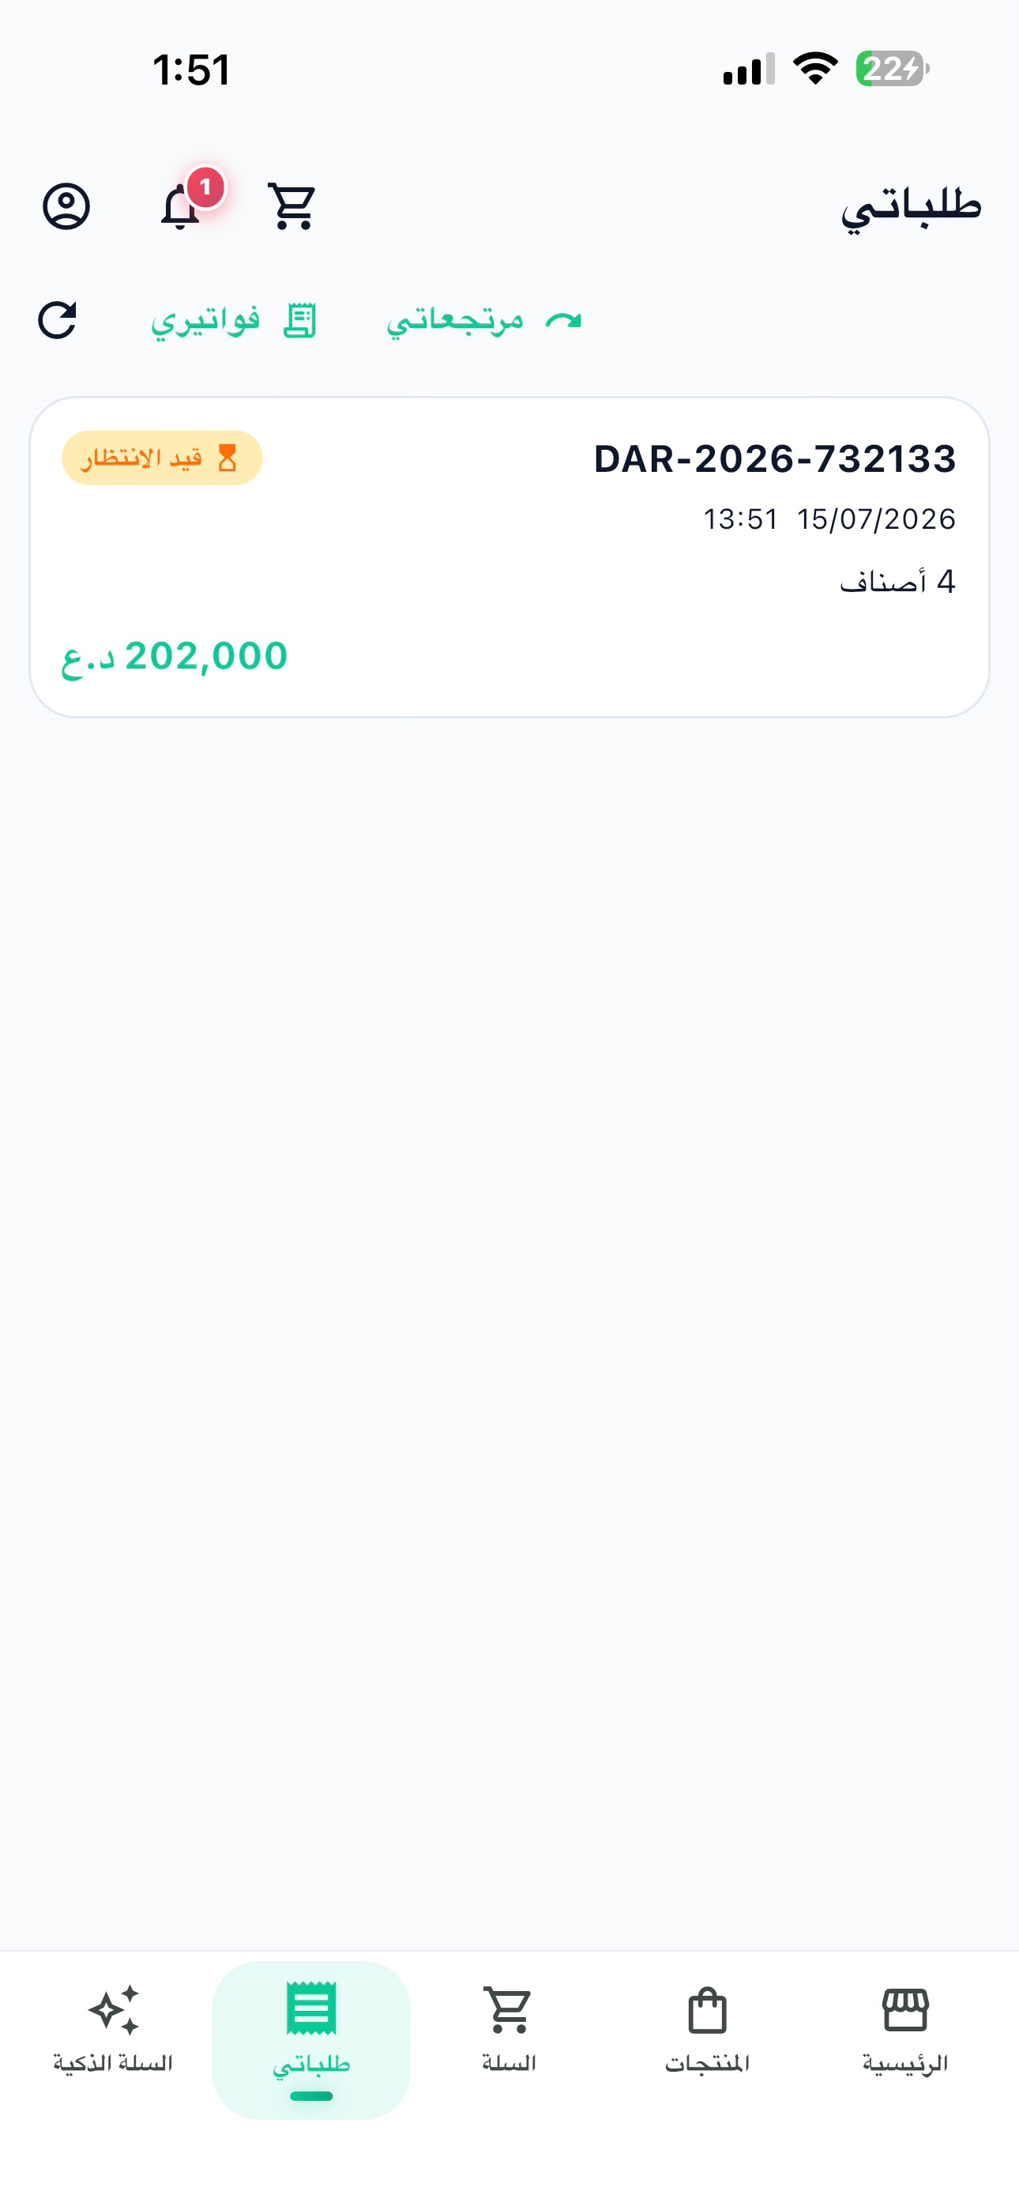Open مرتجعاتي returns link
Image resolution: width=1019 pixels, height=2210 pixels.
(485, 320)
